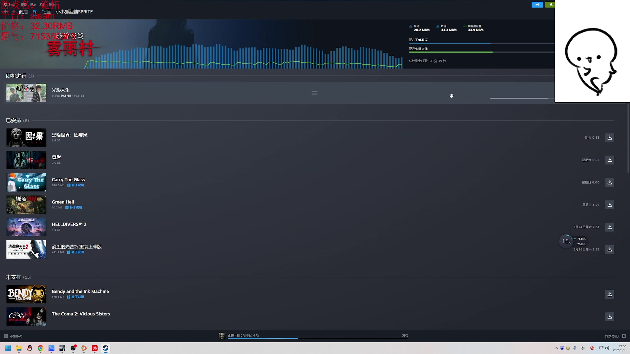Click the title 光影人生

tap(61, 90)
